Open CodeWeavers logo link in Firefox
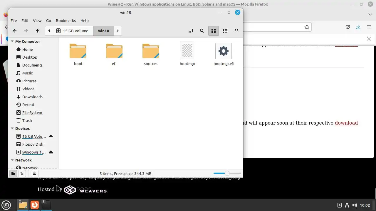The height and width of the screenshot is (211, 376). (x=85, y=190)
